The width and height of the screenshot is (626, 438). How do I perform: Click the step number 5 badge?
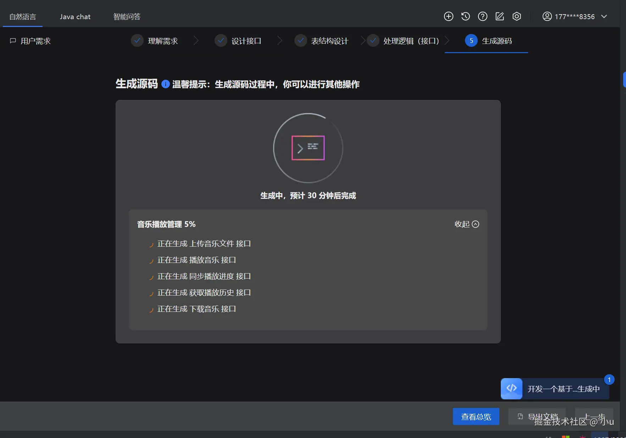tap(471, 40)
